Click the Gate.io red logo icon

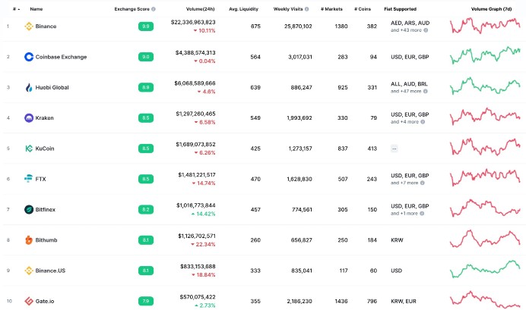(x=29, y=302)
